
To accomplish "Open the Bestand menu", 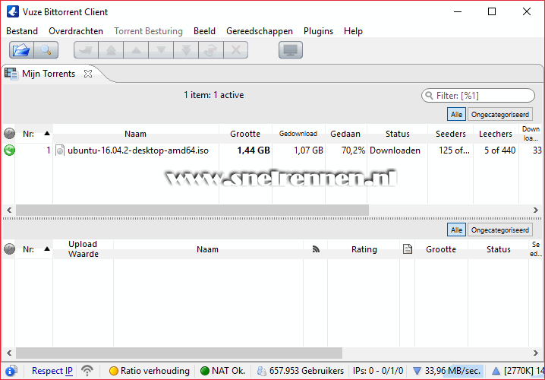I will coord(22,31).
